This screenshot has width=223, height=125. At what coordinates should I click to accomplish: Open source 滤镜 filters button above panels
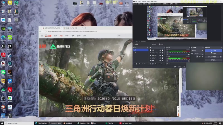pos(161,44)
